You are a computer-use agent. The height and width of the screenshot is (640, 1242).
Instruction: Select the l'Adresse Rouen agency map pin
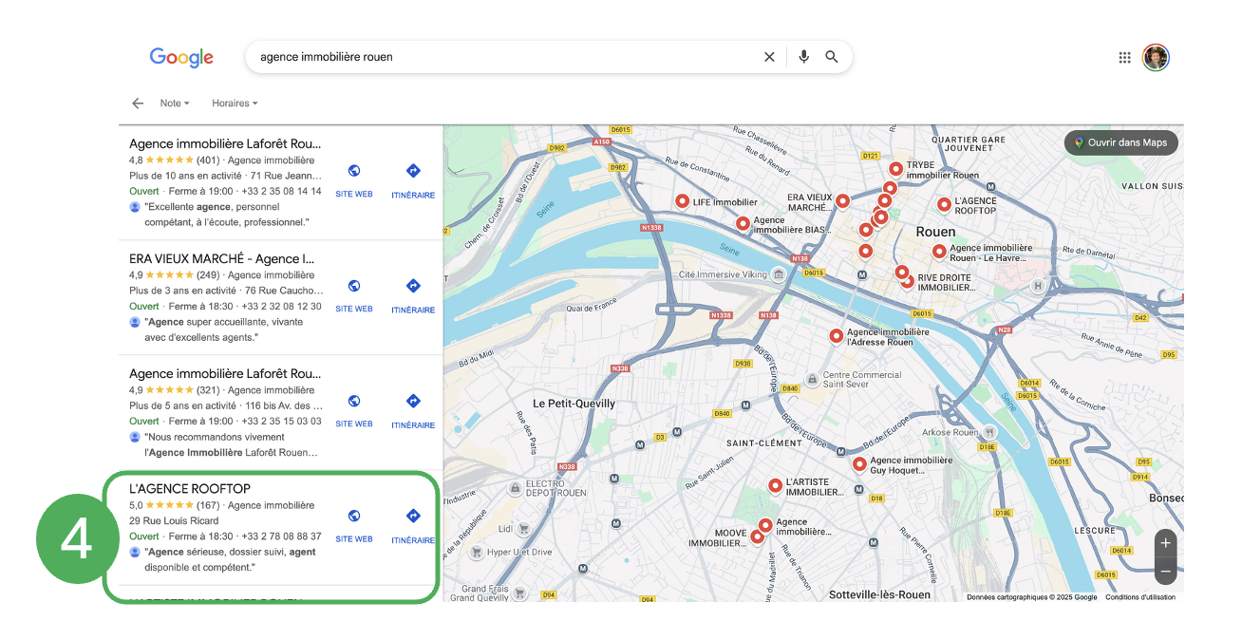pos(836,336)
